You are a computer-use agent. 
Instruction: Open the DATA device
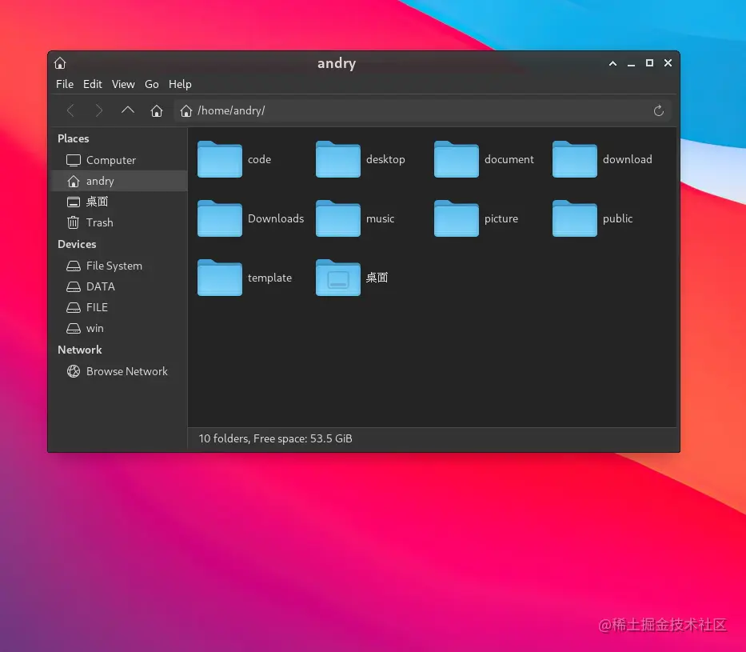119,286
